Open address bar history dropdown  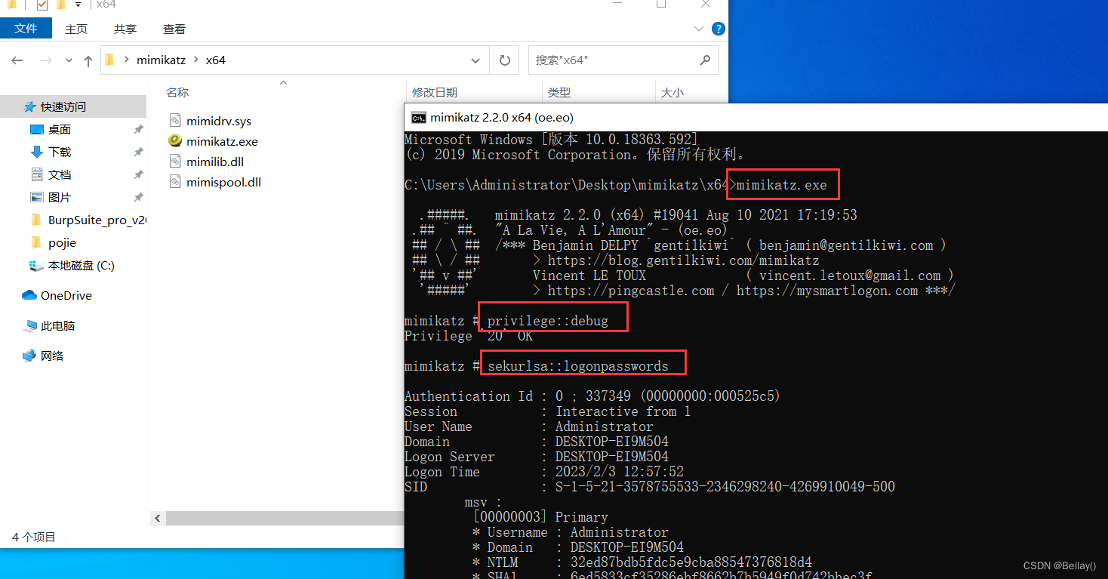click(476, 60)
